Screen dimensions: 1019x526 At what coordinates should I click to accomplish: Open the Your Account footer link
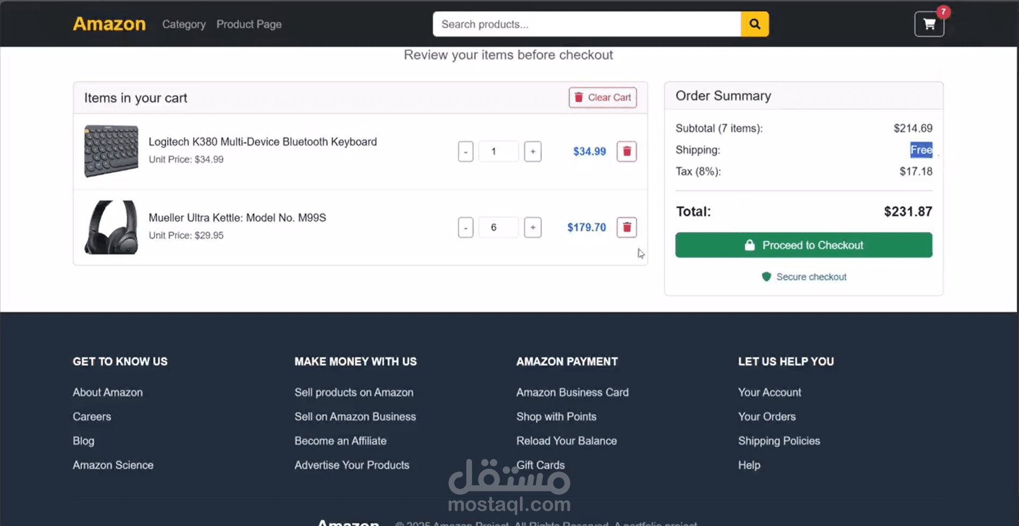point(769,392)
